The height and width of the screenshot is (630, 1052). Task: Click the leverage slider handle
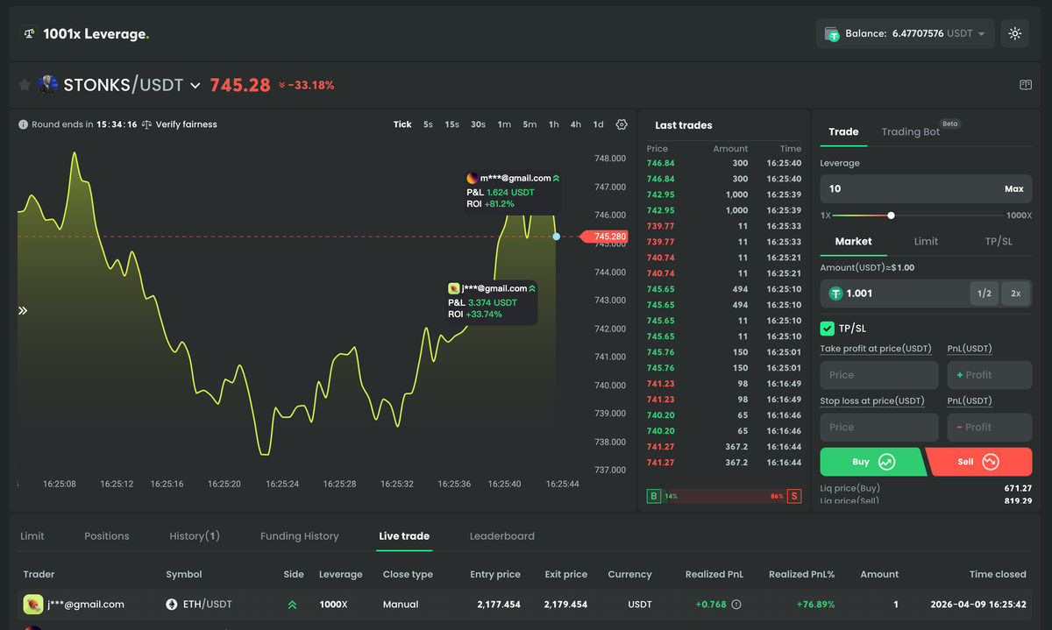[892, 216]
